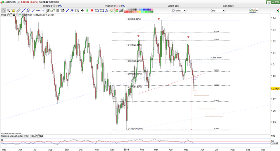Select the Fibonacci crossing lines tool
The width and height of the screenshot is (280, 151).
coord(72,11)
